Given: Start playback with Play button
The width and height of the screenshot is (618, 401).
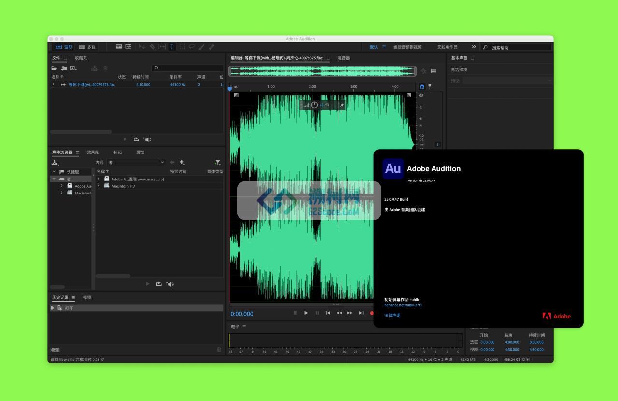Looking at the screenshot, I should point(306,313).
